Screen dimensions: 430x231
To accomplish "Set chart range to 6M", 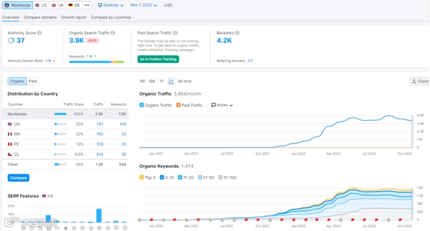I will point(152,81).
